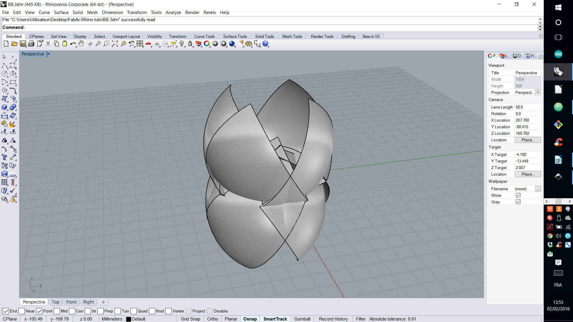Uncheck the wallpaper Gray checkbox

(518, 202)
